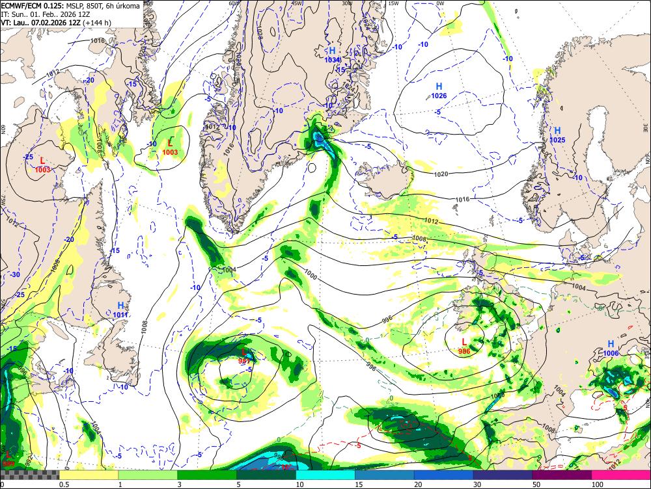Pick the steel blue 15–20 mm legend swatch
Screen dimensions: 651x489
(x=385, y=475)
